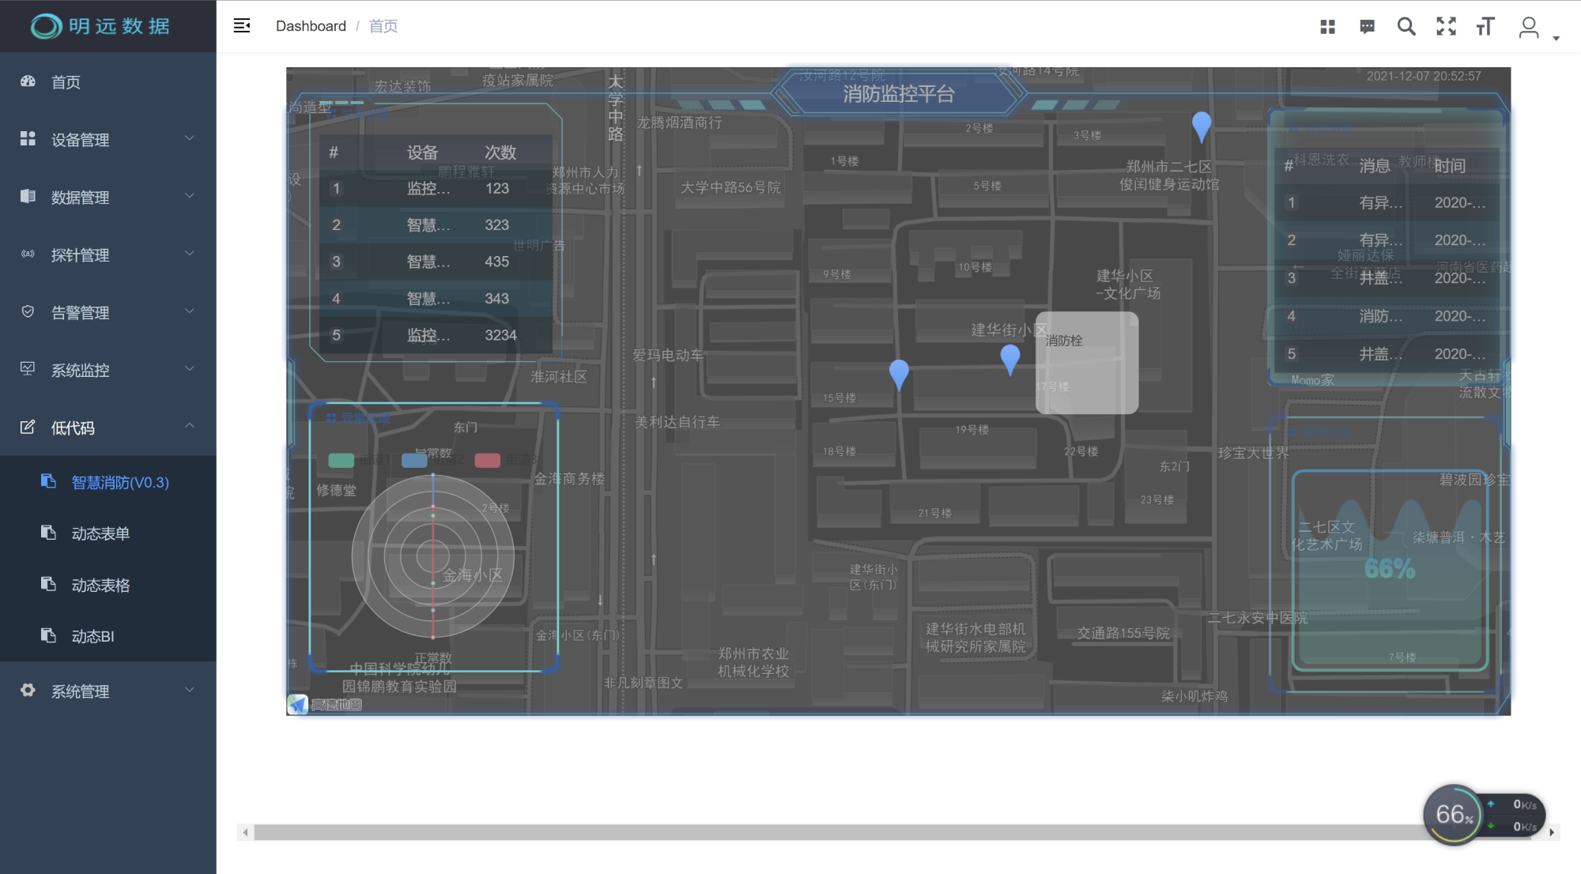Toggle the red legend swatch in radar chart
Screen dimensions: 1581x874
[488, 460]
